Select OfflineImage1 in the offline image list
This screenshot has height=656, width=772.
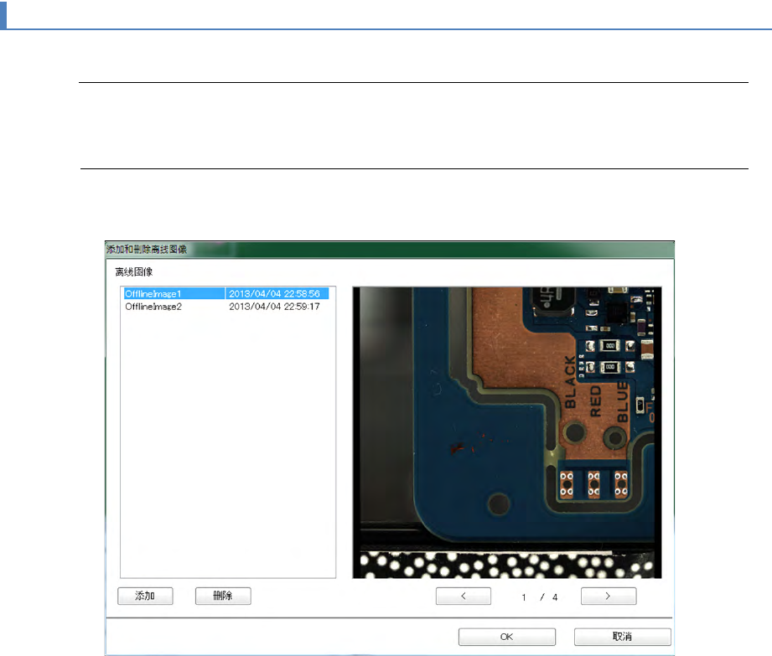point(153,294)
